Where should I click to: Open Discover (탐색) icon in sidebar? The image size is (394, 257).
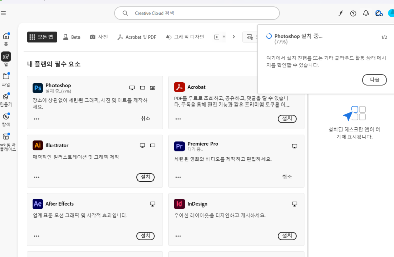6,116
